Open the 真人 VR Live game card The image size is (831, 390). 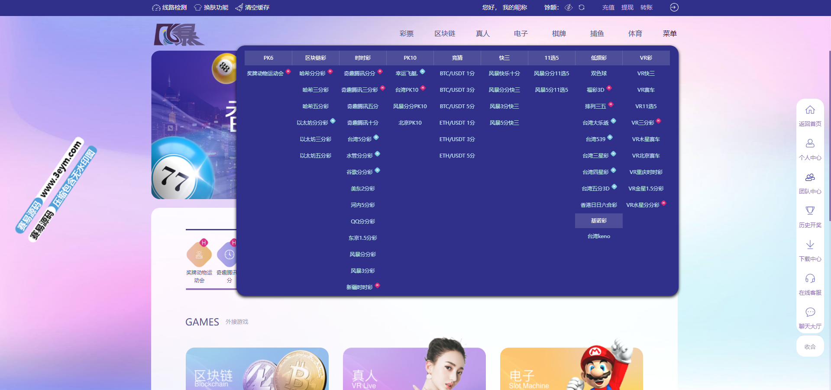pos(414,368)
